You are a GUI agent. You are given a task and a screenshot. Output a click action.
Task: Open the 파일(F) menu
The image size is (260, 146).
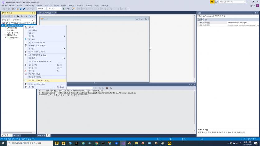[4, 6]
